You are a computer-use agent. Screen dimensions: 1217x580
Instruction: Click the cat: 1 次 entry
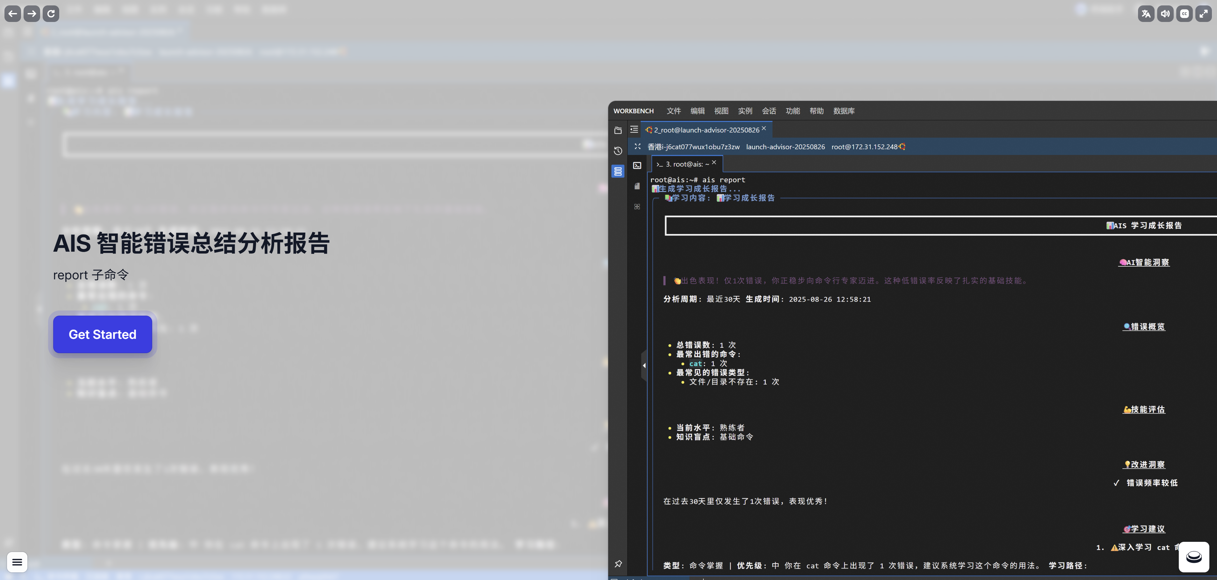point(708,363)
